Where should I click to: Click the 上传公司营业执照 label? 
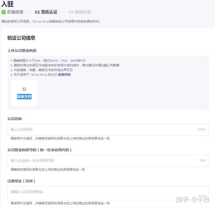22,51
